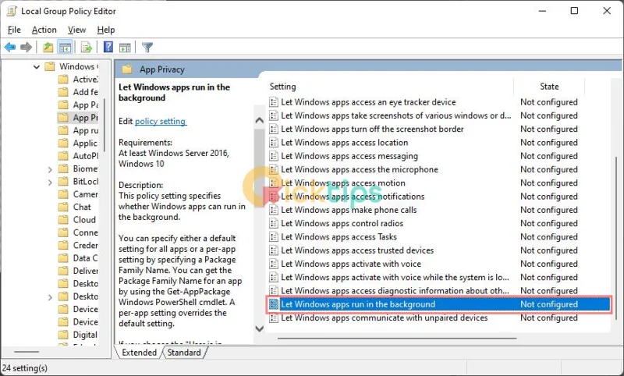Click the Back arrow toolbar icon
The height and width of the screenshot is (376, 624).
click(x=9, y=48)
